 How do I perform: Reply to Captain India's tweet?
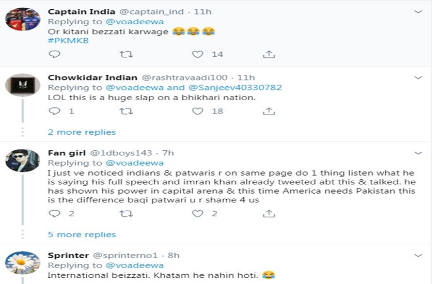tap(54, 54)
